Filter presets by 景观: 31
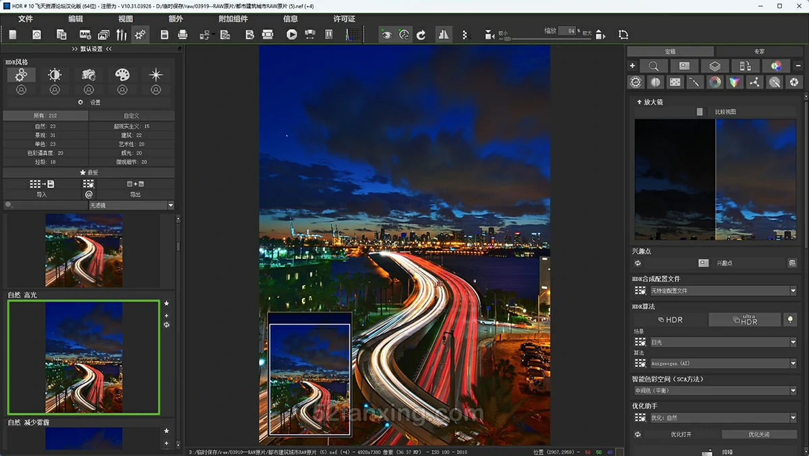The height and width of the screenshot is (456, 809). (46, 135)
